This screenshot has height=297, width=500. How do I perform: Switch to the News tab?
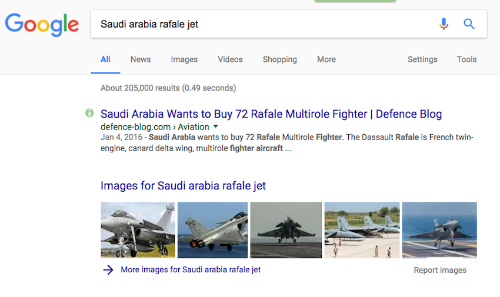click(x=141, y=59)
